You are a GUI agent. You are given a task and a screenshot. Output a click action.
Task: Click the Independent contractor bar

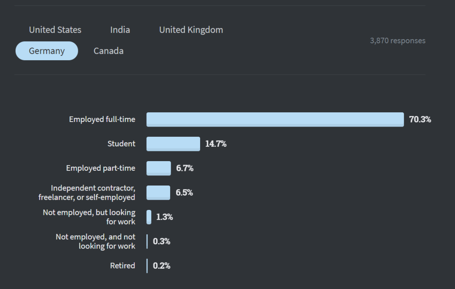click(x=158, y=193)
